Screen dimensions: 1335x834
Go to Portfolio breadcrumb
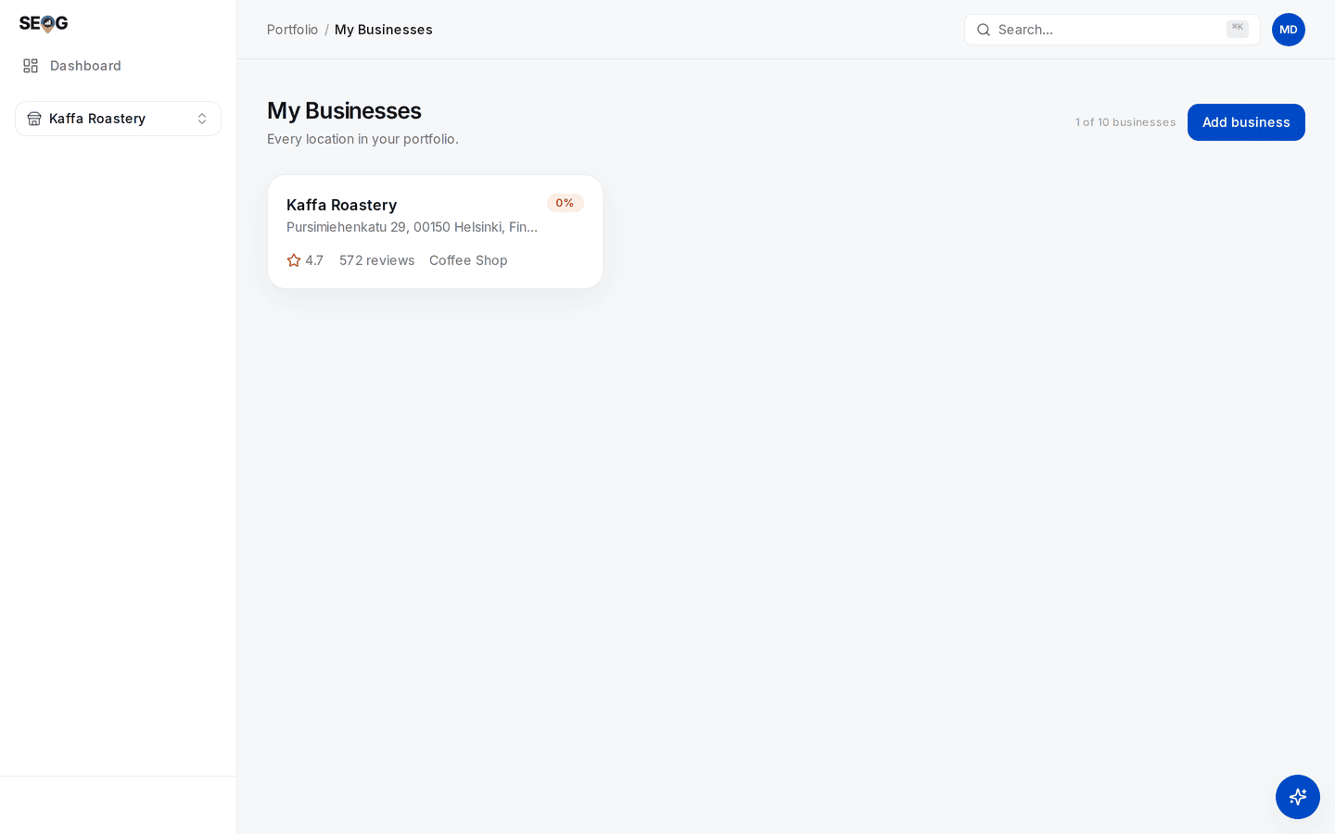coord(292,30)
